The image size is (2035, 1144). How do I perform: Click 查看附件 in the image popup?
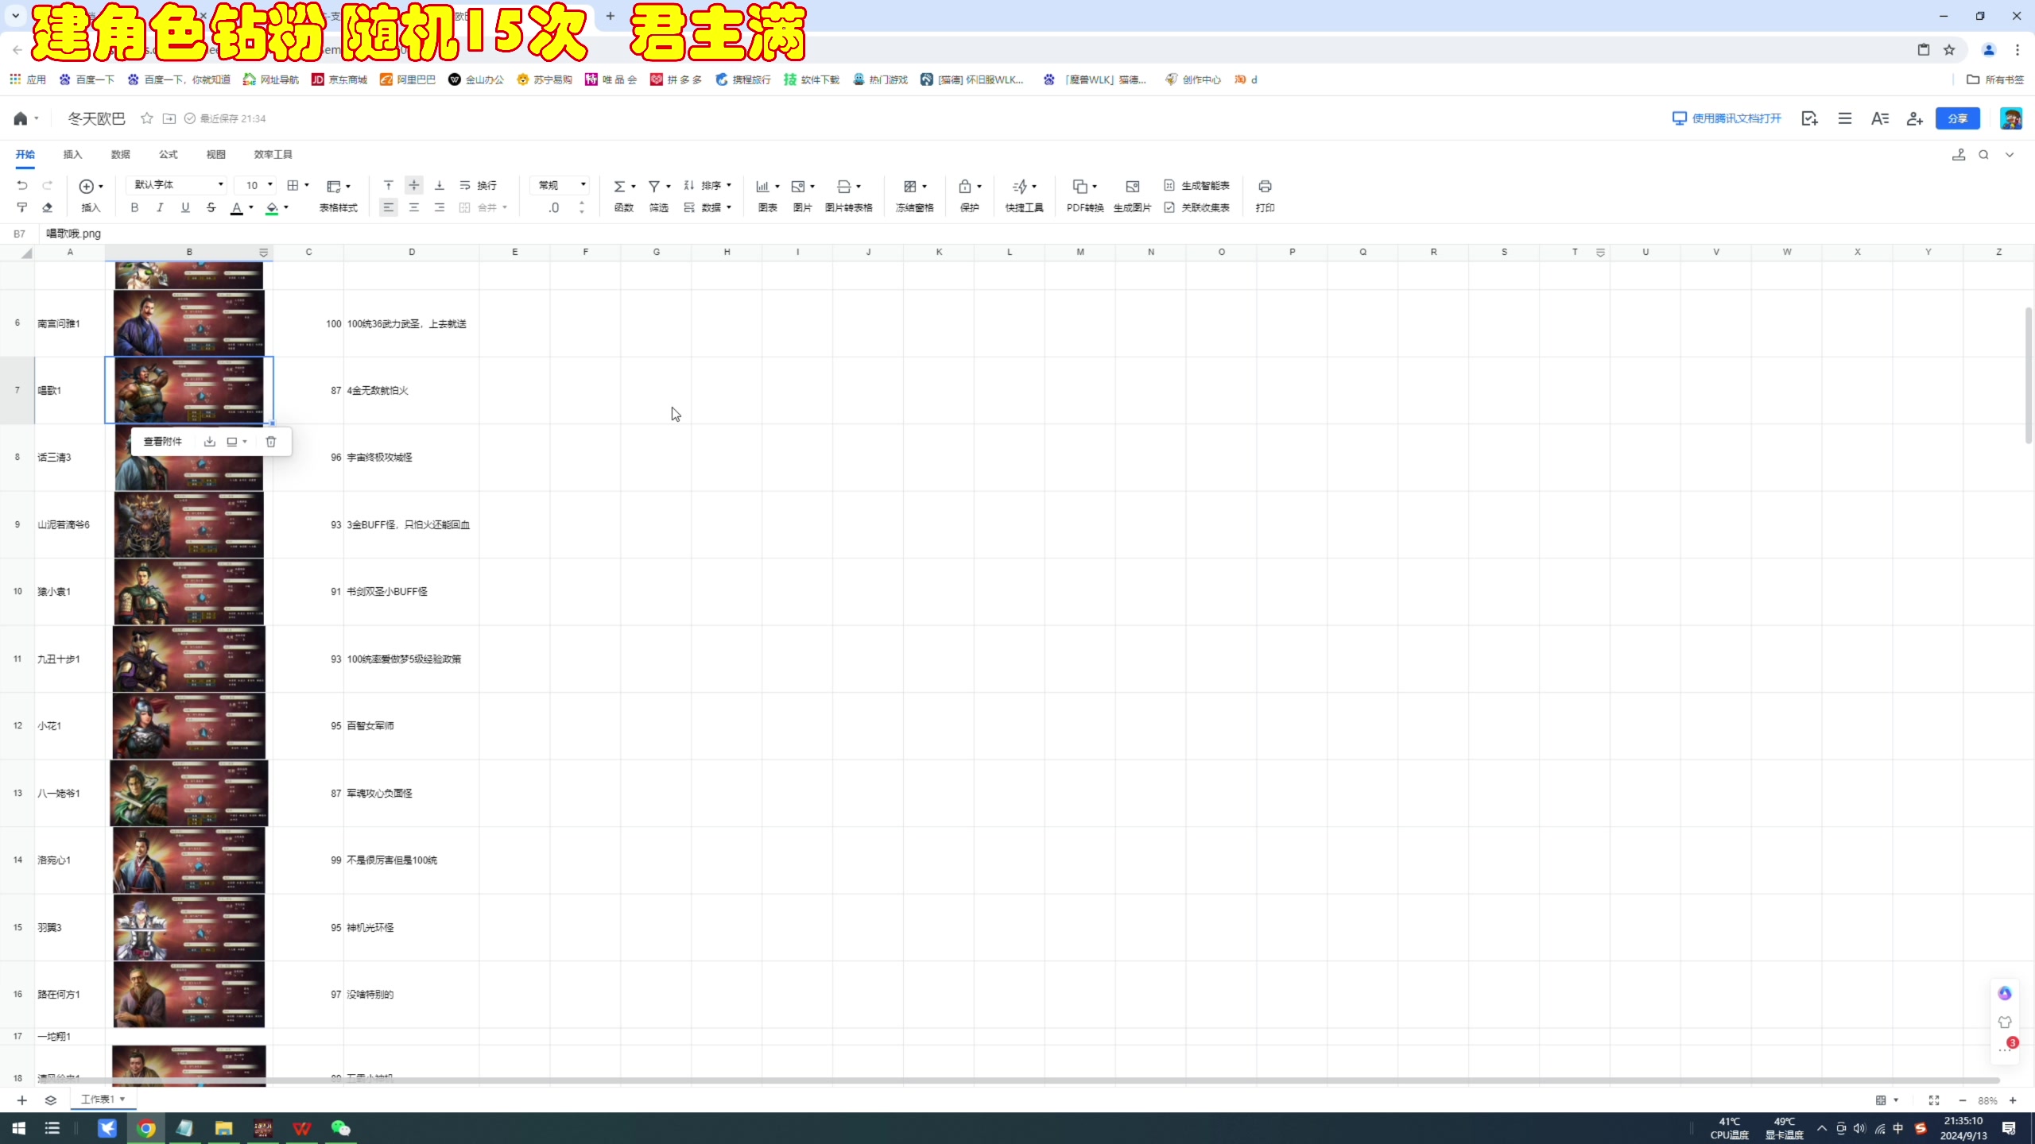point(162,442)
